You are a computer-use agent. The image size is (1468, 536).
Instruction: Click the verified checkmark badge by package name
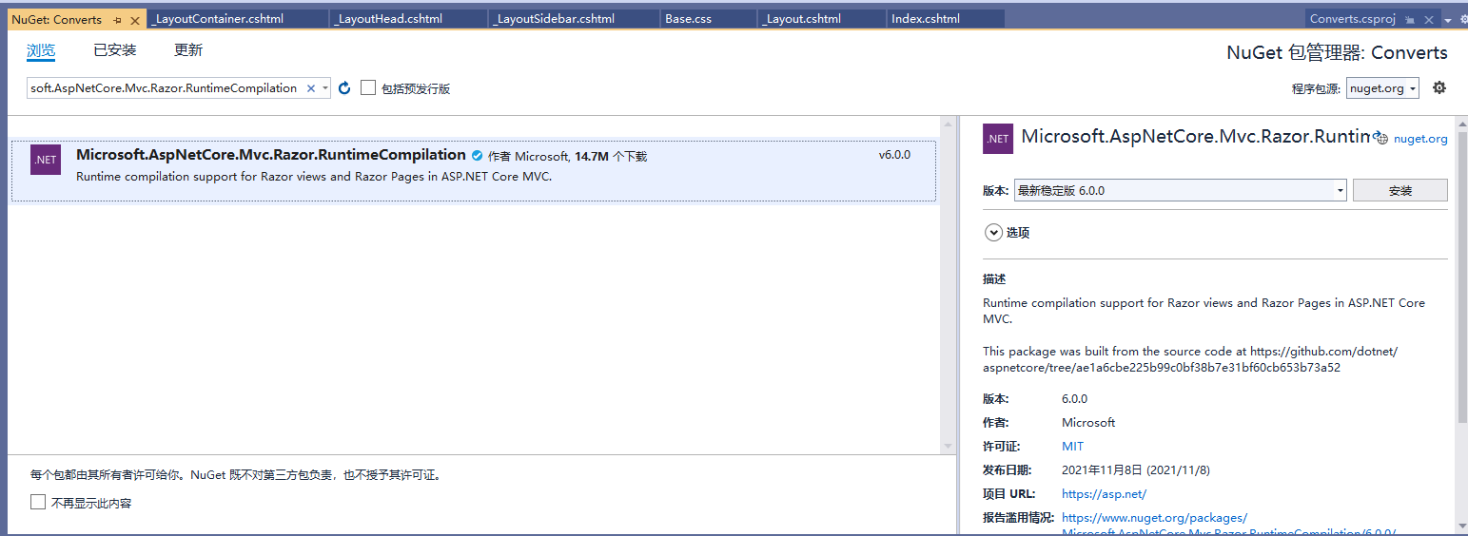478,156
